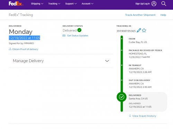Click the Out For Delivery timeline dot

122,80
